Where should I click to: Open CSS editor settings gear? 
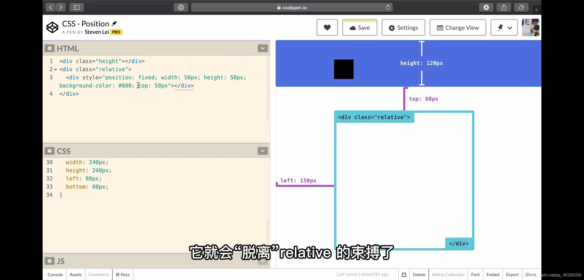[50, 151]
